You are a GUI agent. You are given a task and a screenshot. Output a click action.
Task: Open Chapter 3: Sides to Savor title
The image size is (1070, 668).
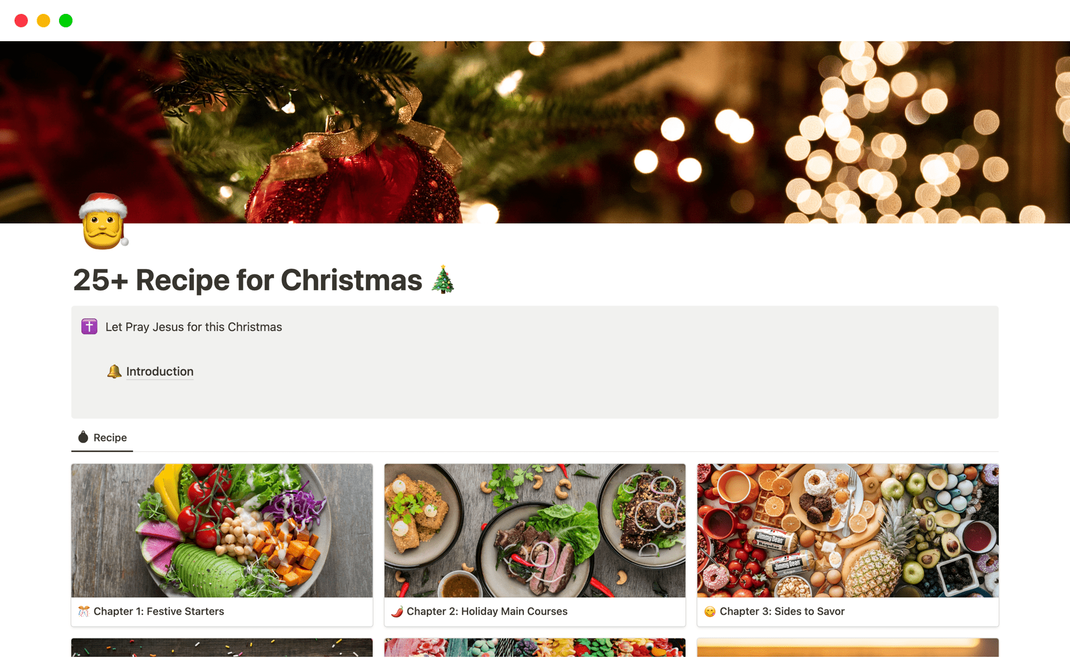tap(782, 612)
